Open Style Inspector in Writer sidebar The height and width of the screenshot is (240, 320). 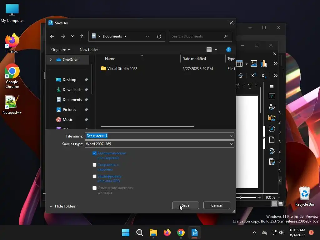tap(272, 151)
